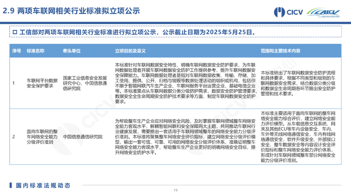Screen dimensions: 351x196
Task: Click the 序号 column header
Action: [17, 51]
